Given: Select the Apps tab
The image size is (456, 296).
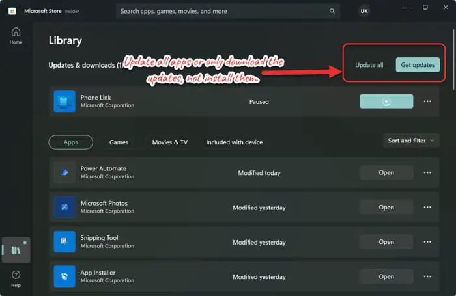Looking at the screenshot, I should (70, 142).
